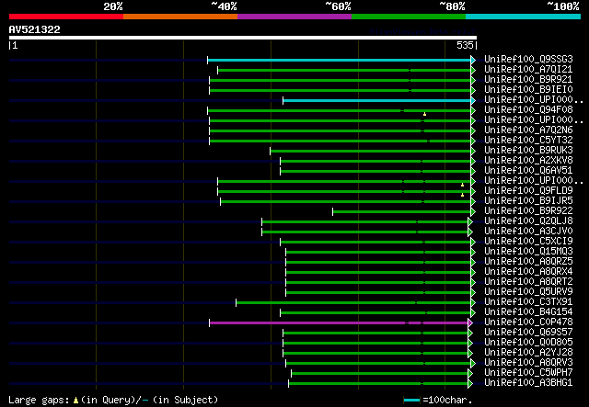Viewport: 589px width, 407px height.
Task: Open the UniRef100_A2XKV8 hit label
Action: click(528, 161)
